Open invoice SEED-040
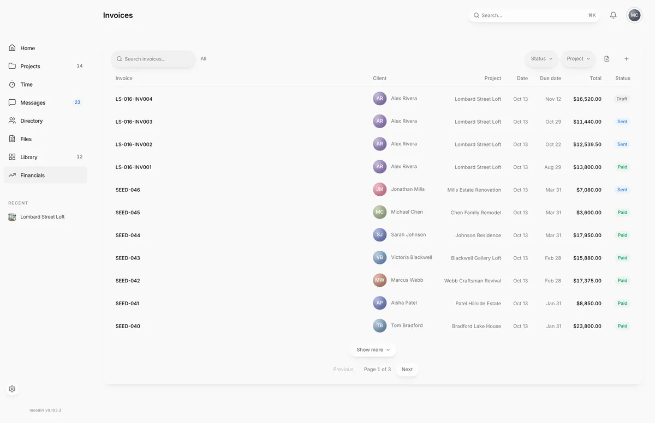 [128, 327]
